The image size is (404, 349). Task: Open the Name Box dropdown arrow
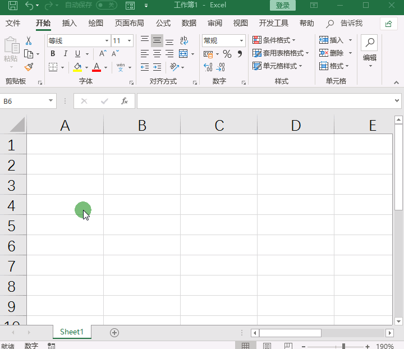click(51, 101)
